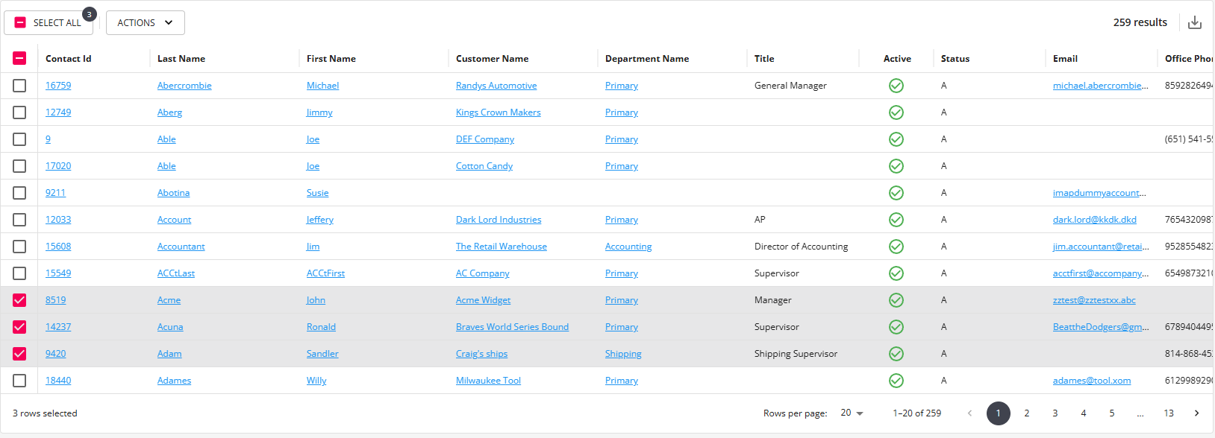1215x438 pixels.
Task: Click Active status icon for Abotina row
Action: pos(896,193)
